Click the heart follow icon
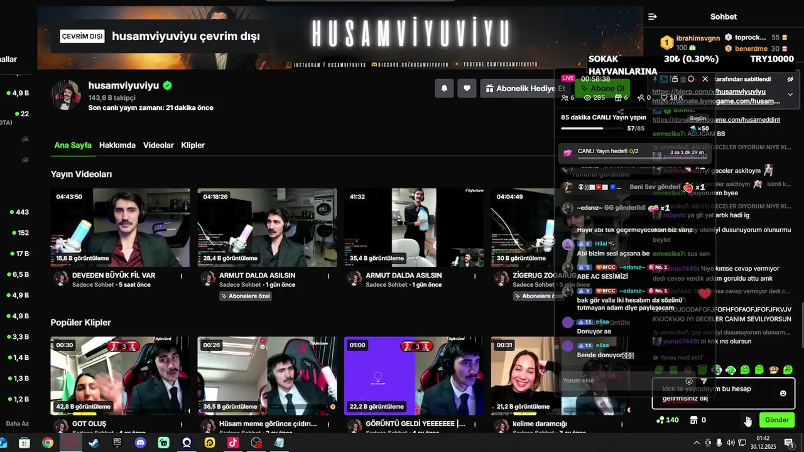This screenshot has width=804, height=452. 467,89
